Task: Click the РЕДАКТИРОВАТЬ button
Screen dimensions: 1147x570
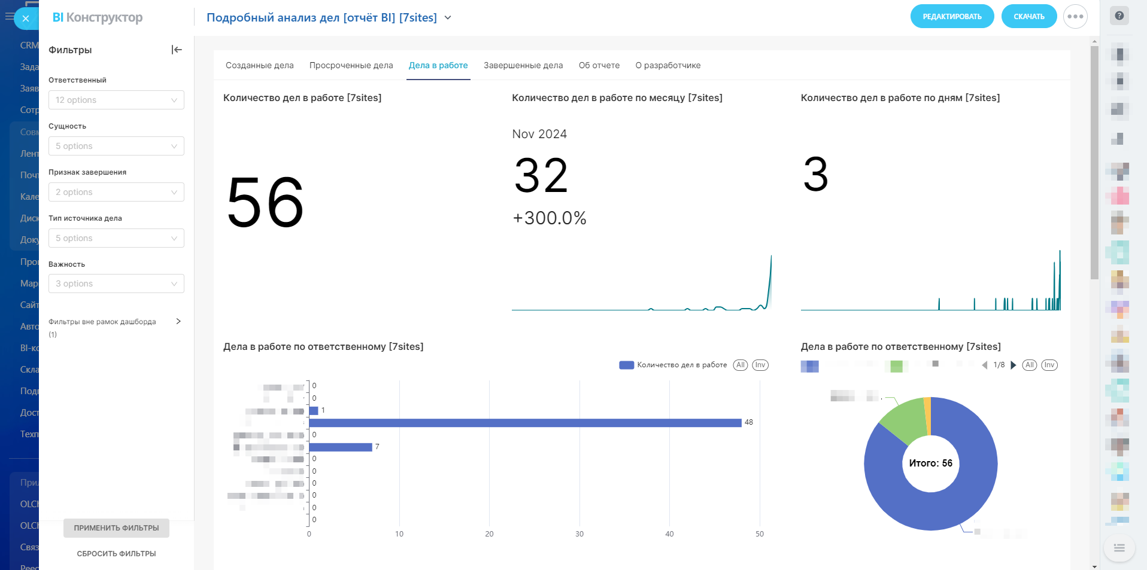Action: pos(952,17)
